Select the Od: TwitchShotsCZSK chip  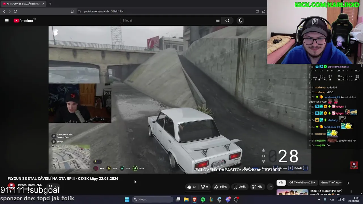302,183
